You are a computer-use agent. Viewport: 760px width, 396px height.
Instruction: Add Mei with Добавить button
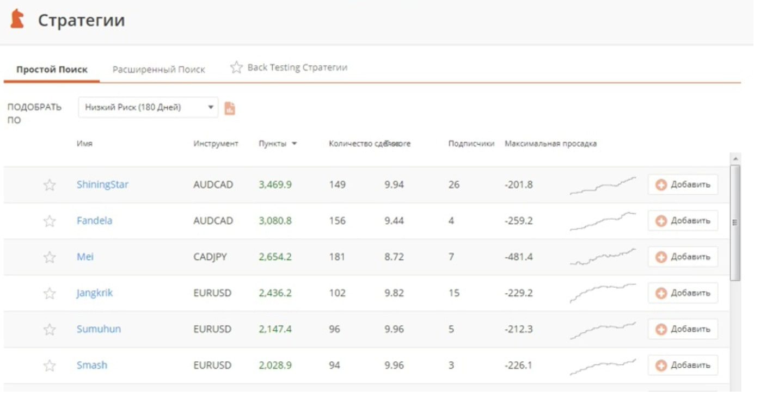683,257
